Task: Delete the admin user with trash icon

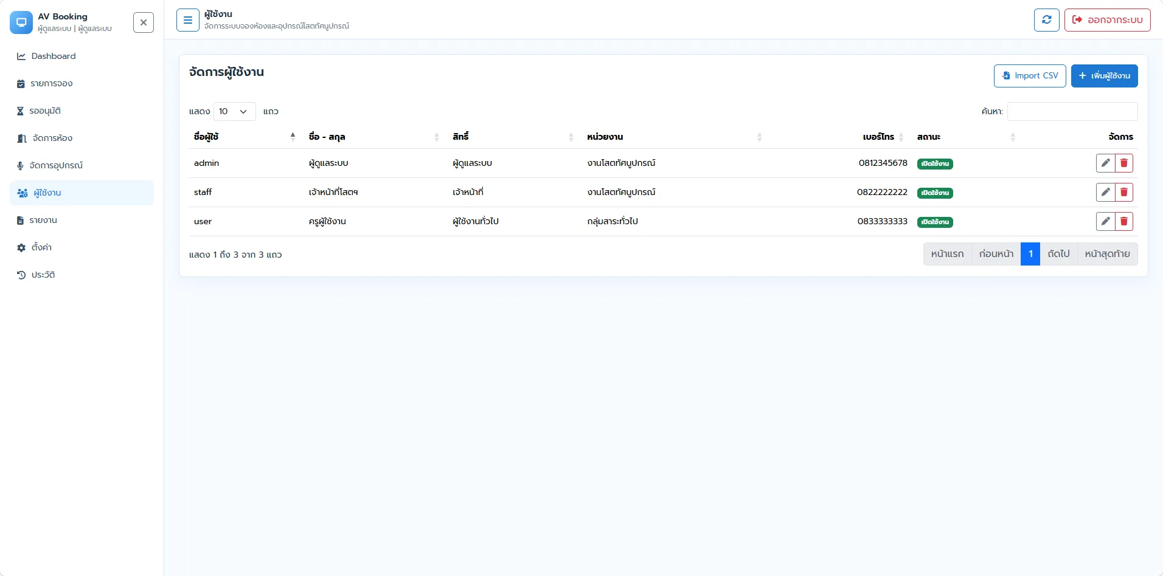Action: click(x=1124, y=163)
